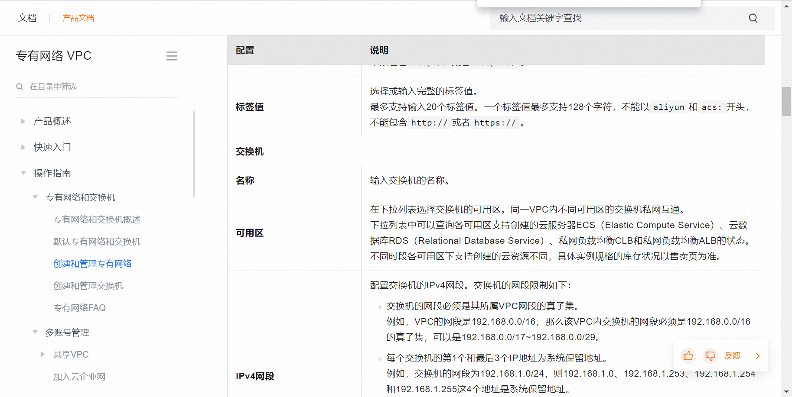Collapse the 专有网络和交换机 node
This screenshot has width=792, height=397.
pos(35,197)
